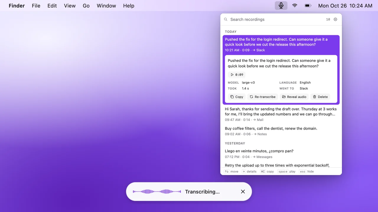Click the 'move' shortcut hint
The image size is (378, 212).
pyautogui.click(x=231, y=172)
